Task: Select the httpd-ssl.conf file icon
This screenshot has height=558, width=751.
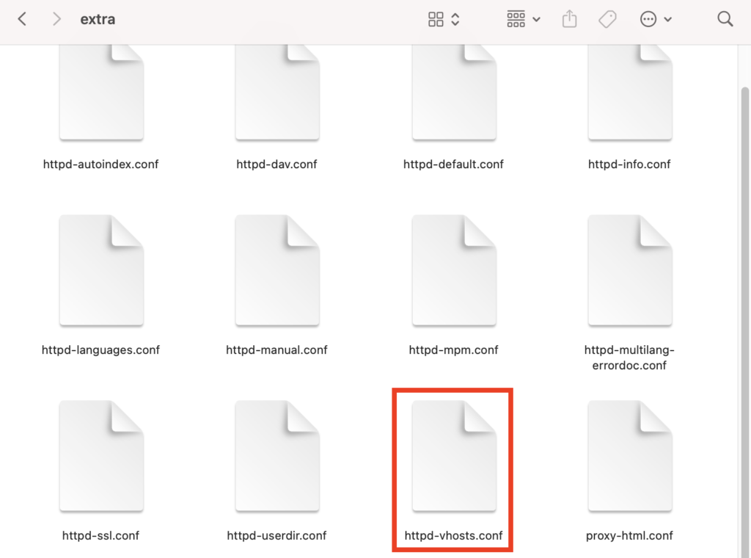Action: (x=101, y=457)
